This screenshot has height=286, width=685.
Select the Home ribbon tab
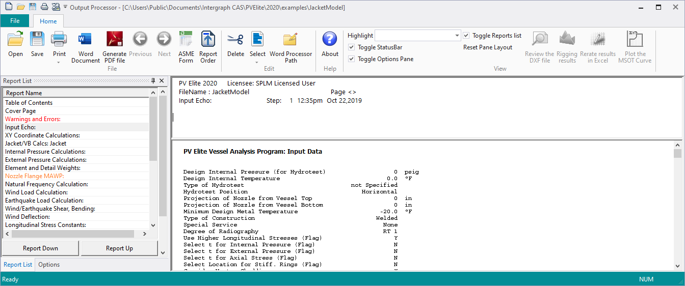click(x=48, y=21)
